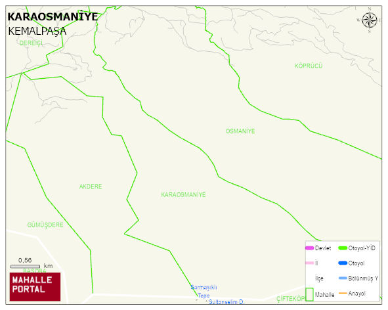Viewport: 388px width, 310px height.
Task: Click the MAHALLE PORTAL logo
Action: 35,287
